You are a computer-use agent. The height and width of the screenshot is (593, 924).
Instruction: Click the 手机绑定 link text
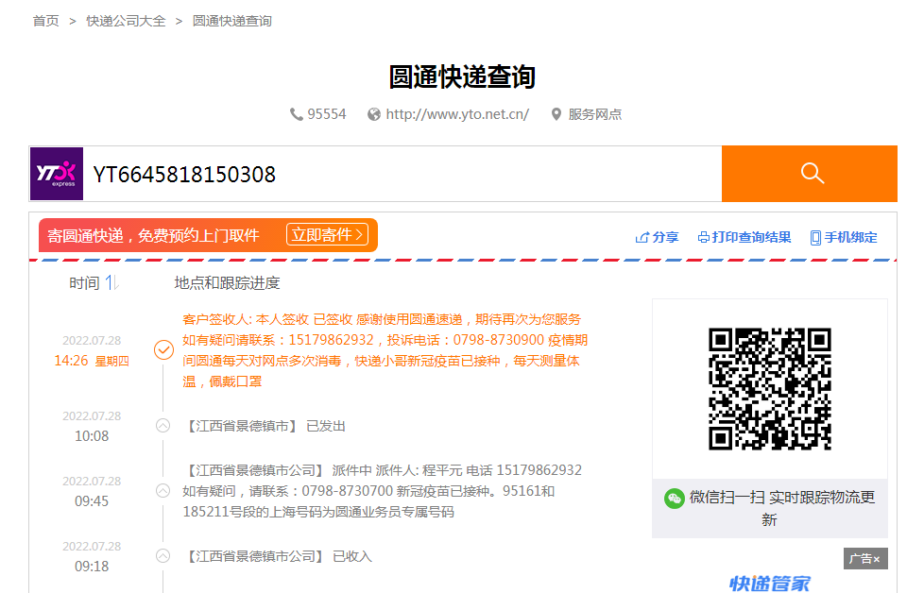tap(850, 237)
